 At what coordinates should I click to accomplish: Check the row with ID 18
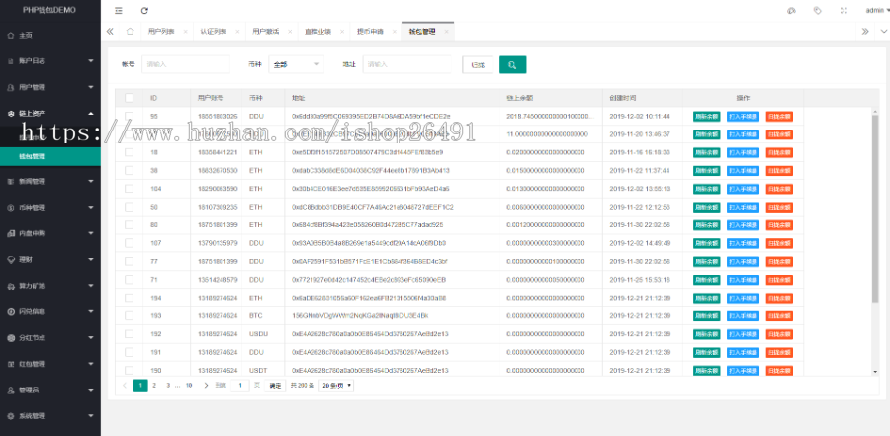click(x=130, y=152)
